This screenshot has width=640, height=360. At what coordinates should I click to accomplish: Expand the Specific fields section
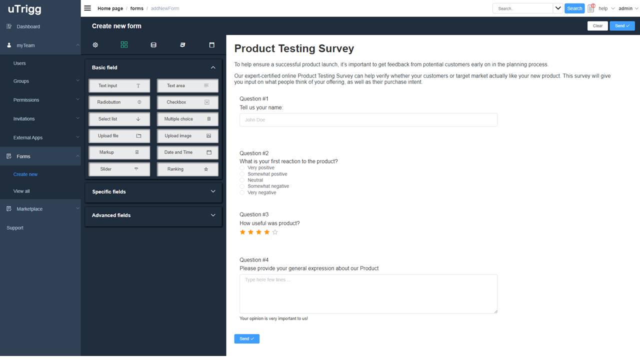153,191
